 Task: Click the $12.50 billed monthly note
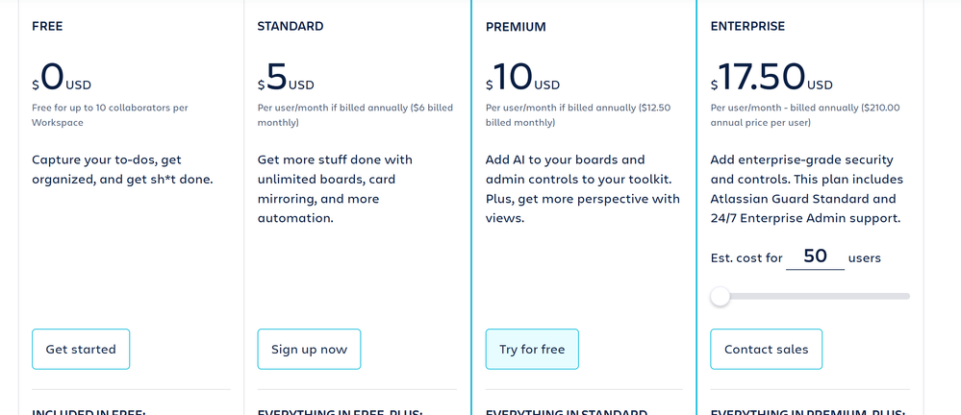[x=578, y=115]
